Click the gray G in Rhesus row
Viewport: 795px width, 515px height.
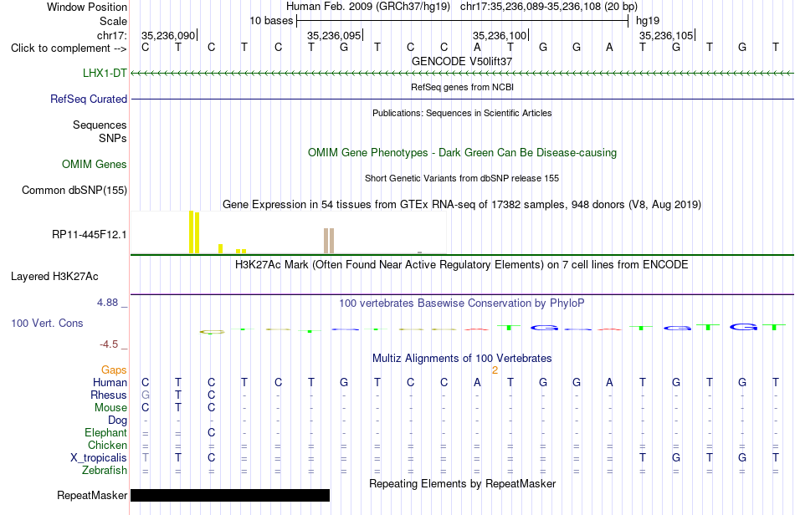point(146,395)
